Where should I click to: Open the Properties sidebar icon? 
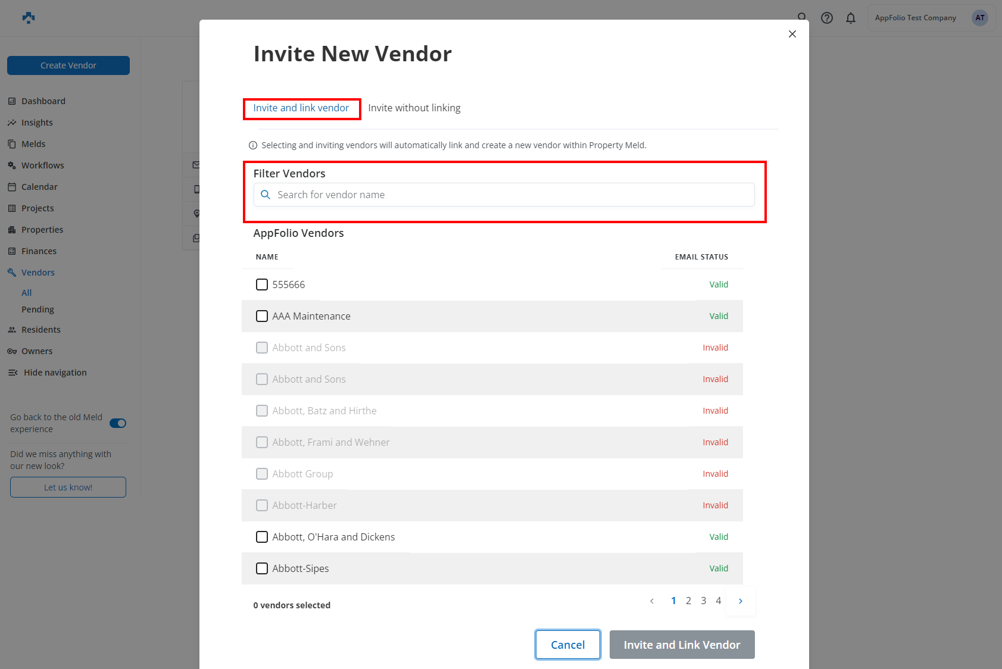[13, 229]
